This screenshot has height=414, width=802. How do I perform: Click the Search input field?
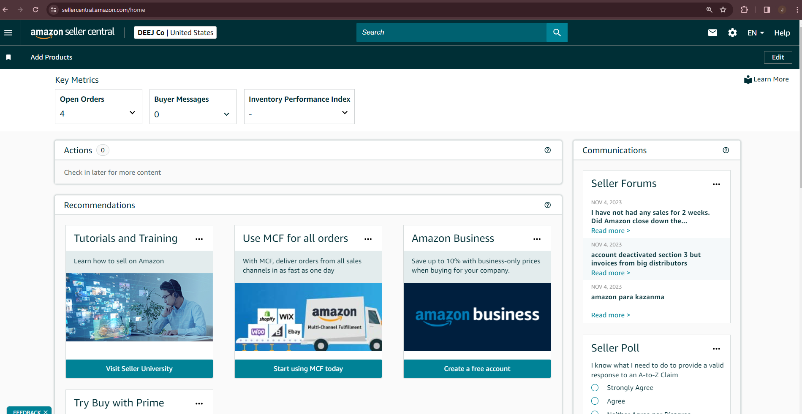coord(451,32)
